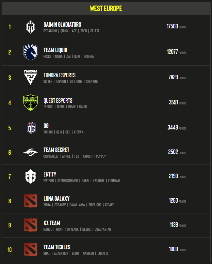This screenshot has height=264, width=212.
Task: Click the Gaimin Gladiators team logo
Action: tap(30, 27)
